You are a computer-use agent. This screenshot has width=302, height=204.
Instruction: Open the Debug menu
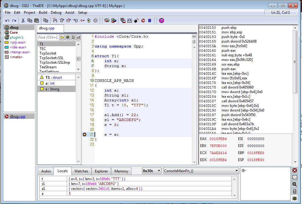pyautogui.click(x=56, y=13)
